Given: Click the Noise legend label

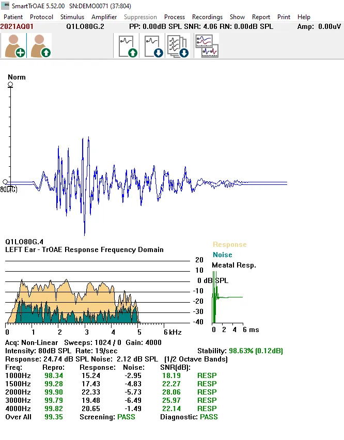Looking at the screenshot, I should (x=223, y=255).
